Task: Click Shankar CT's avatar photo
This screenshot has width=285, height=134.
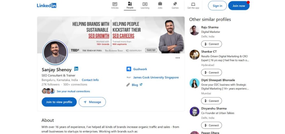Action: [x=195, y=55]
